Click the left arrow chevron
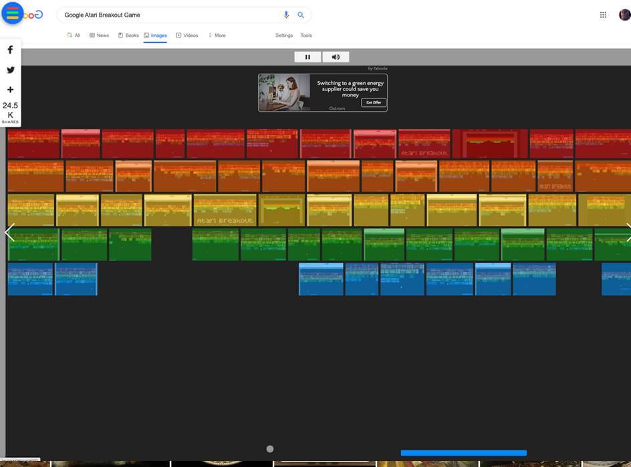This screenshot has width=631, height=467. 7,231
